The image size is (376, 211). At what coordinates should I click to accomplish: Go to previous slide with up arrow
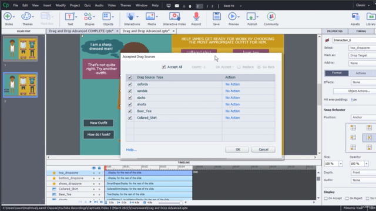190,6
